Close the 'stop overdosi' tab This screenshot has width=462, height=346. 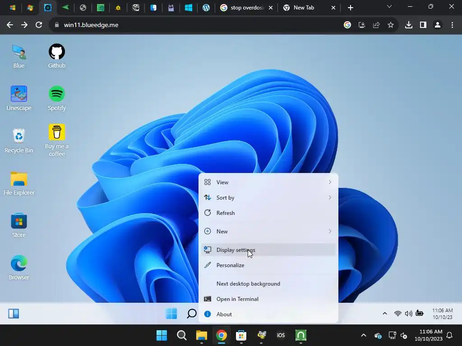pyautogui.click(x=271, y=8)
